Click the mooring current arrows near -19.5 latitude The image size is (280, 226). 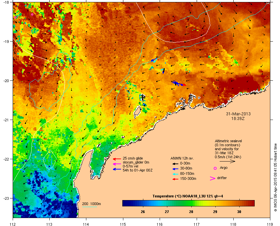tap(155, 60)
